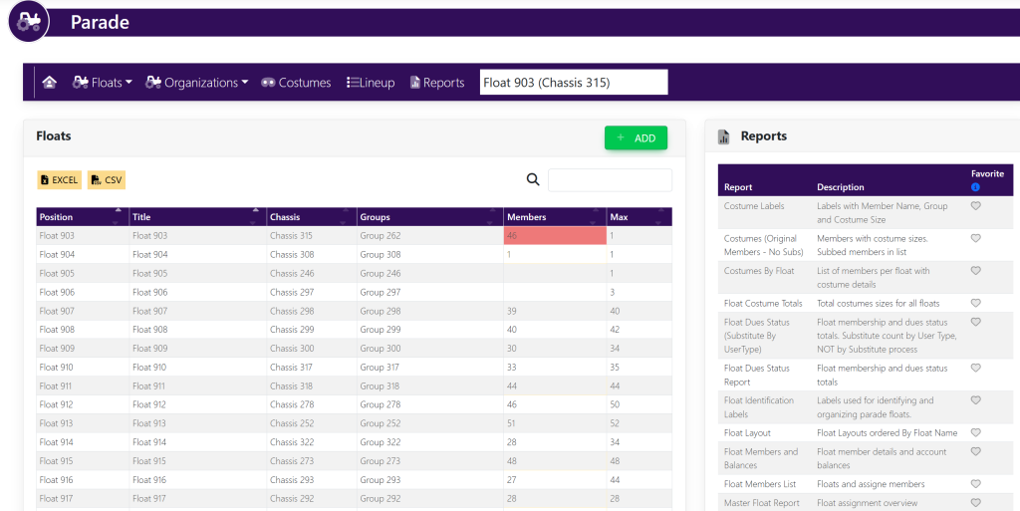
Task: Click the floats table search field
Action: [610, 180]
